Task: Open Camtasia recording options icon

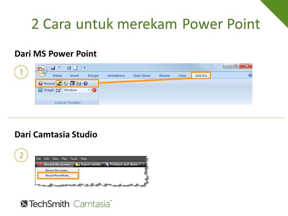Action: (79, 84)
